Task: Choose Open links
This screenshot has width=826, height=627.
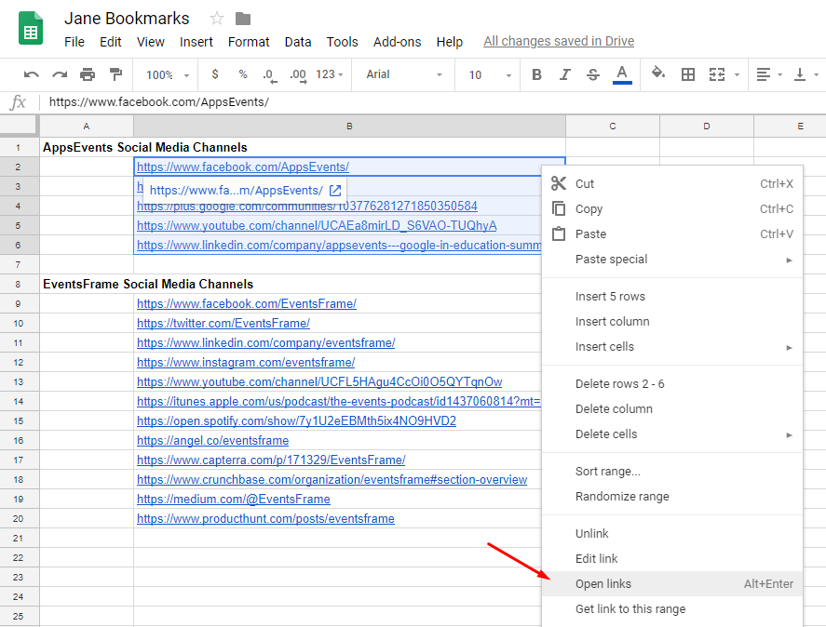Action: point(672,584)
